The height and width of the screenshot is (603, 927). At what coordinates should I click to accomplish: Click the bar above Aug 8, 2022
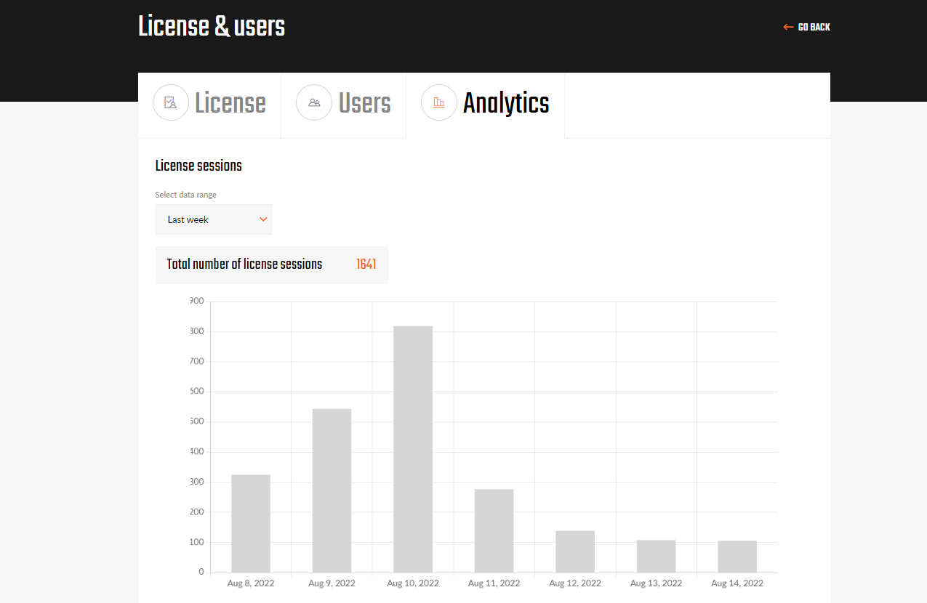click(x=250, y=519)
